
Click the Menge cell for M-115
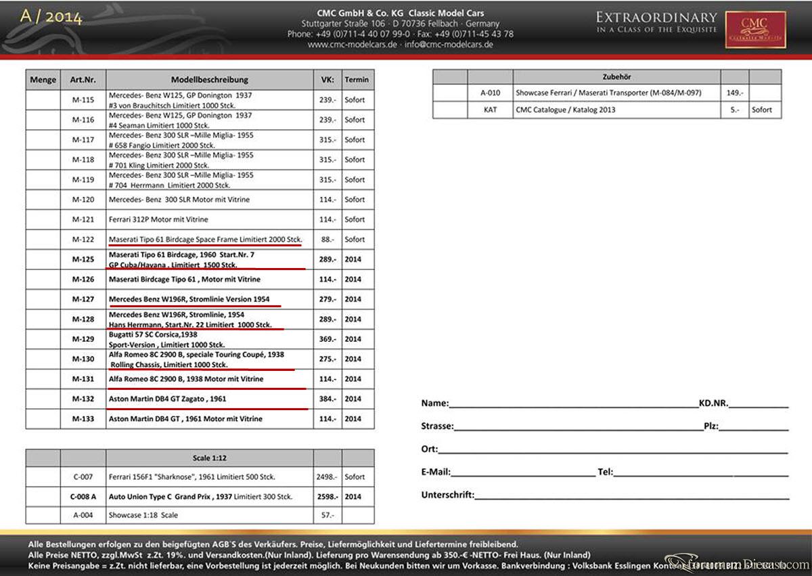coord(43,100)
